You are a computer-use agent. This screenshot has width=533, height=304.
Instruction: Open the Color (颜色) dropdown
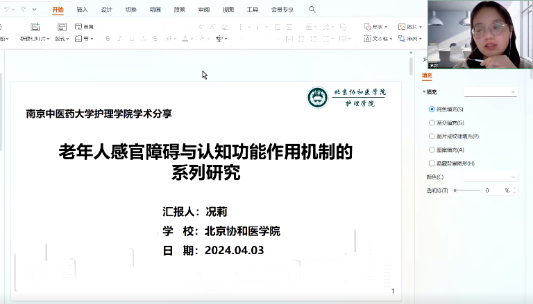[x=491, y=177]
